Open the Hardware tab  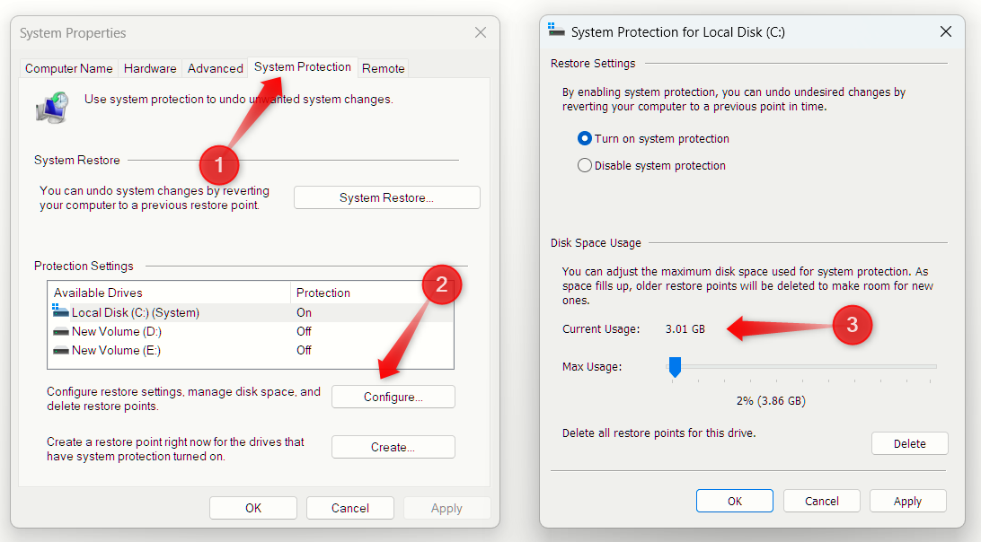click(150, 68)
